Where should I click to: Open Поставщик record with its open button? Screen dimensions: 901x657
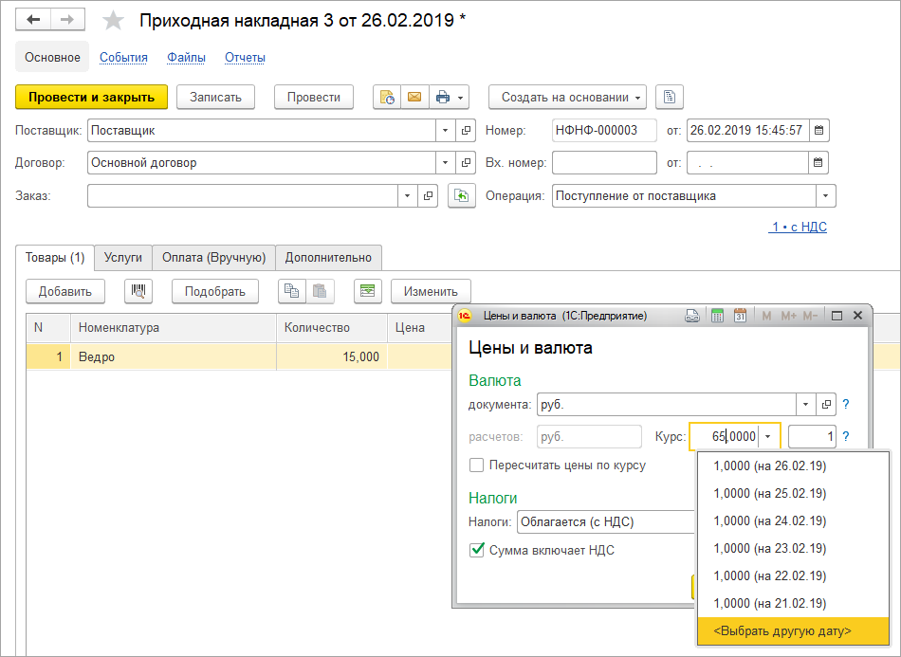[x=466, y=131]
